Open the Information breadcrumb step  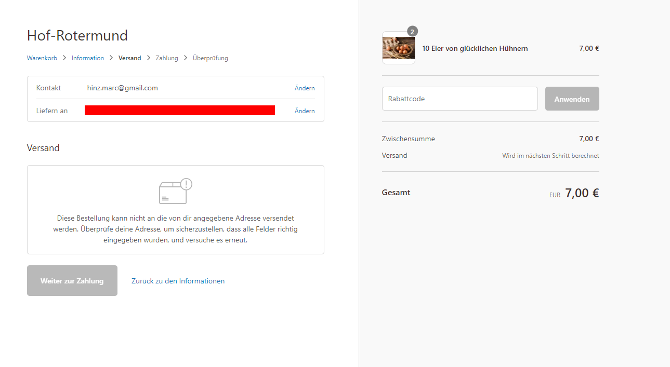click(88, 58)
